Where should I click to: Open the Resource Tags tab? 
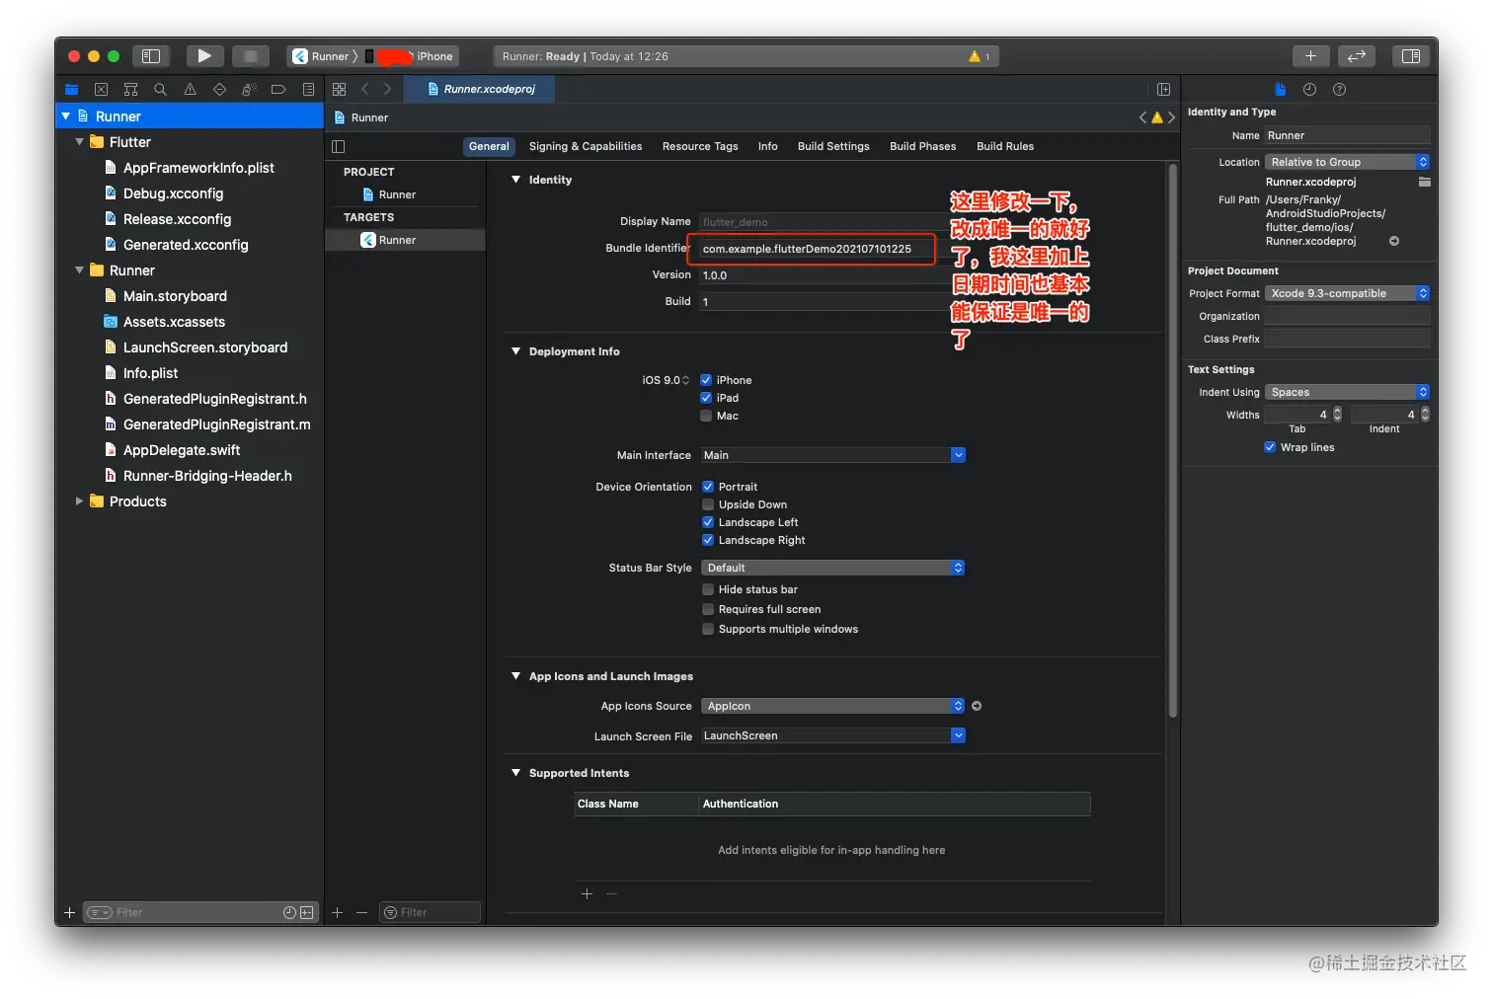coord(700,146)
